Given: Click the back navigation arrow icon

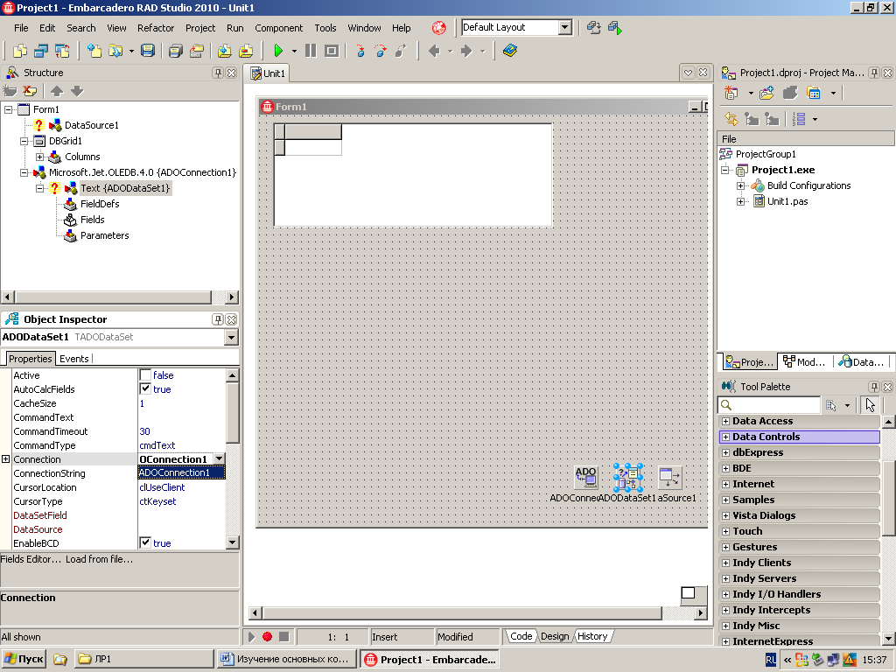Looking at the screenshot, I should 434,51.
